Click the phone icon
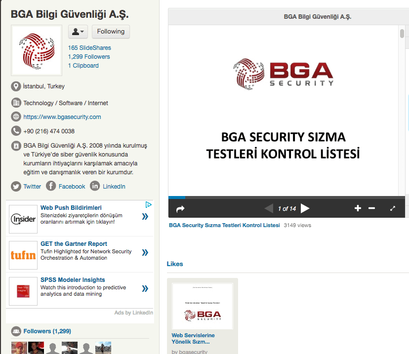This screenshot has width=409, height=354. click(x=16, y=131)
